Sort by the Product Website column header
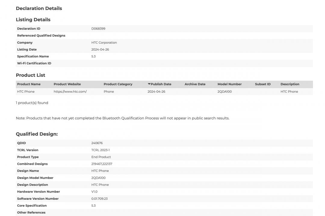This screenshot has height=216, width=325. point(67,84)
